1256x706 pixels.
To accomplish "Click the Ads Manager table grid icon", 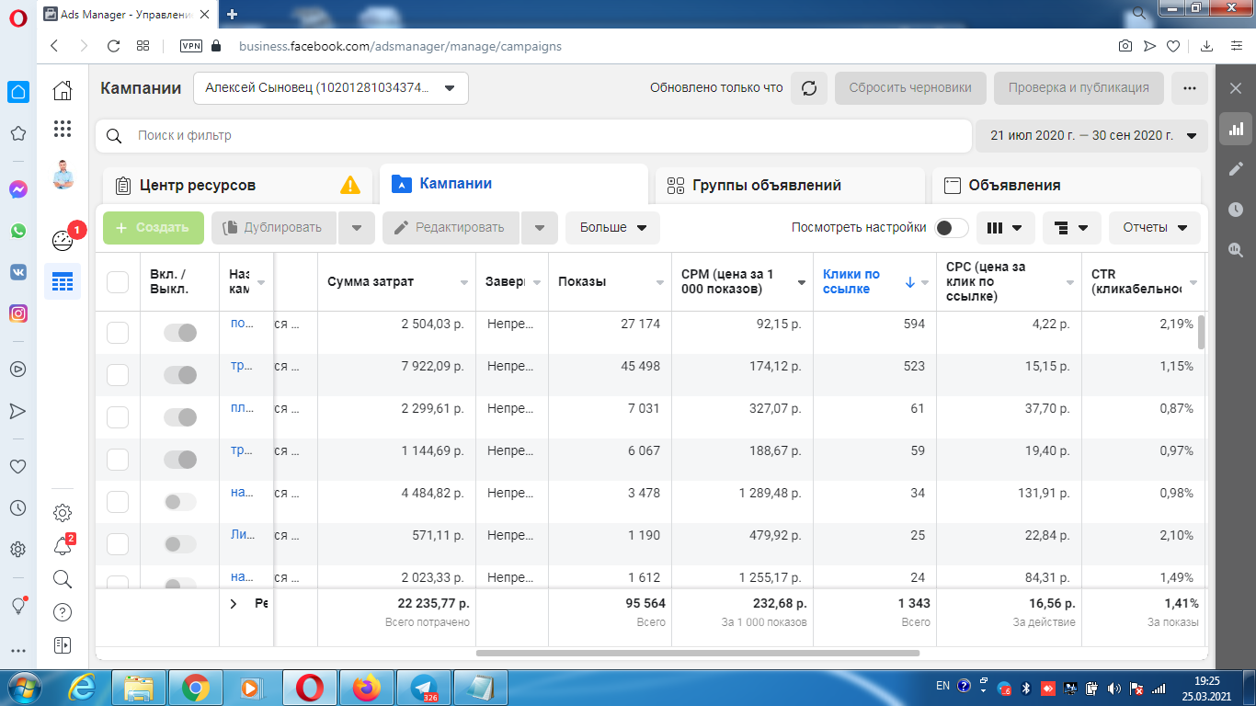I will click(63, 282).
